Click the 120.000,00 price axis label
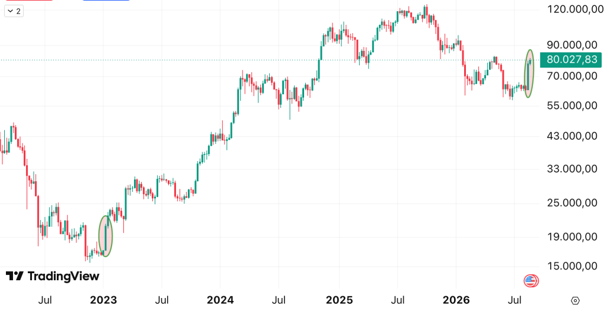Viewport: 607px width, 311px height. 573,9
